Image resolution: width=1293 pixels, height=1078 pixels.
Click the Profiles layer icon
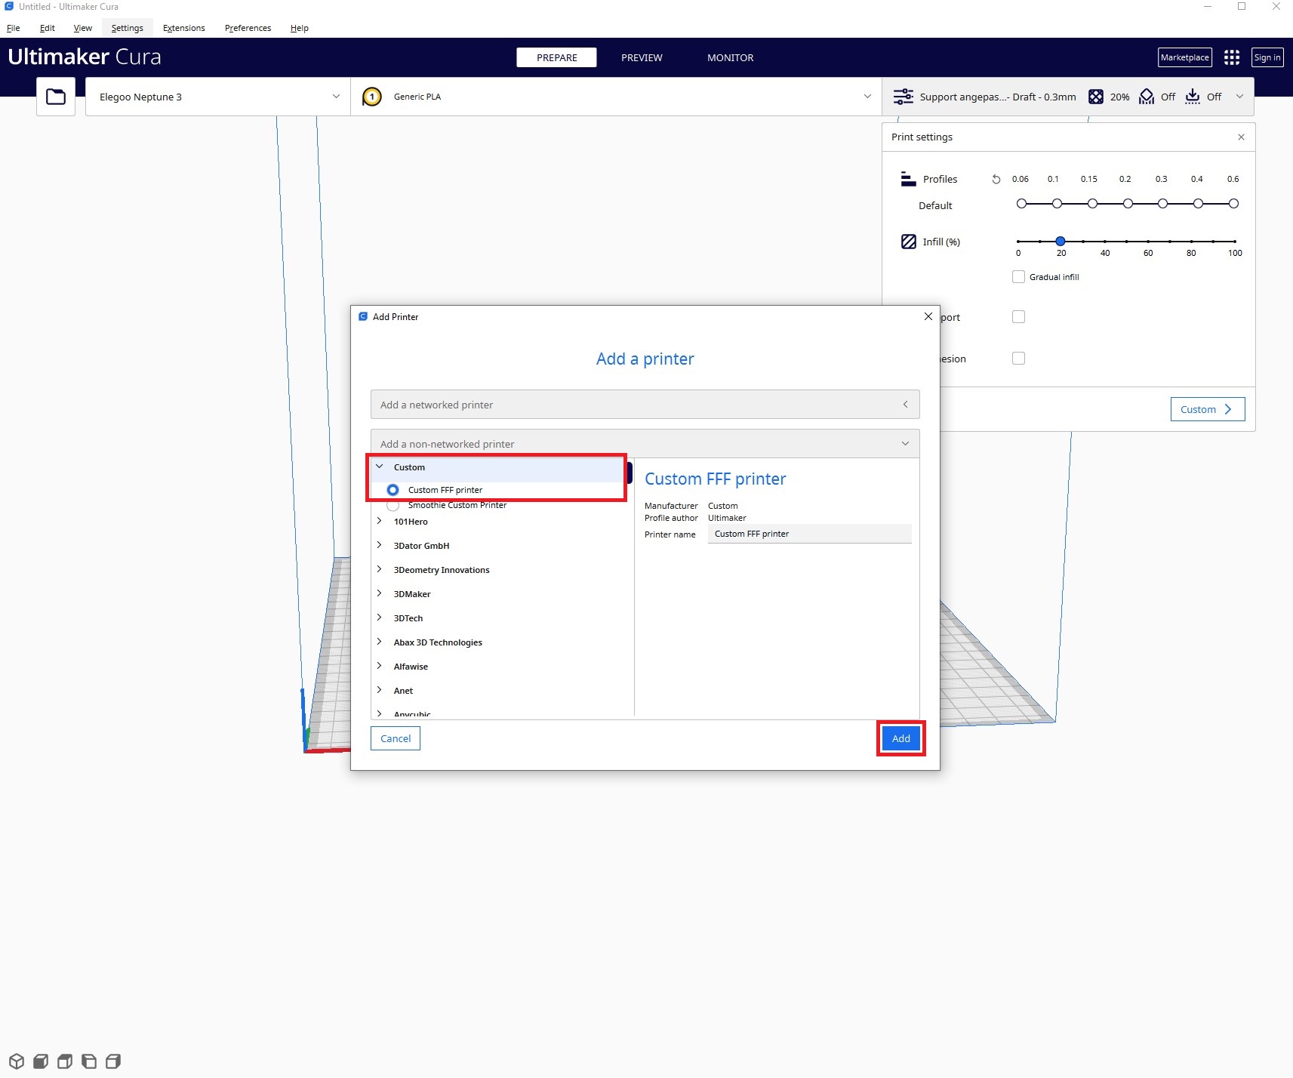[x=908, y=179]
